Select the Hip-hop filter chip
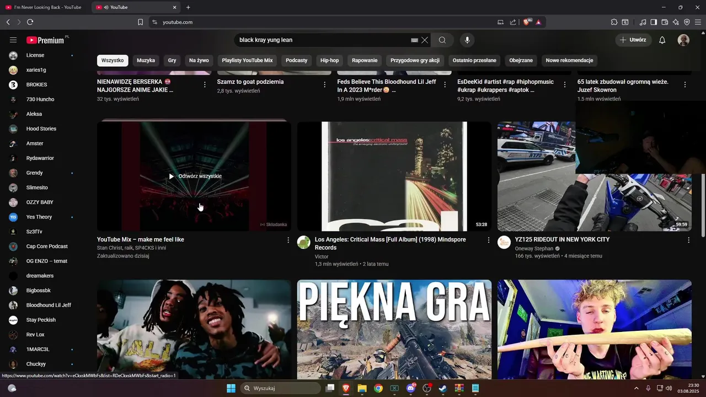 (x=330, y=61)
